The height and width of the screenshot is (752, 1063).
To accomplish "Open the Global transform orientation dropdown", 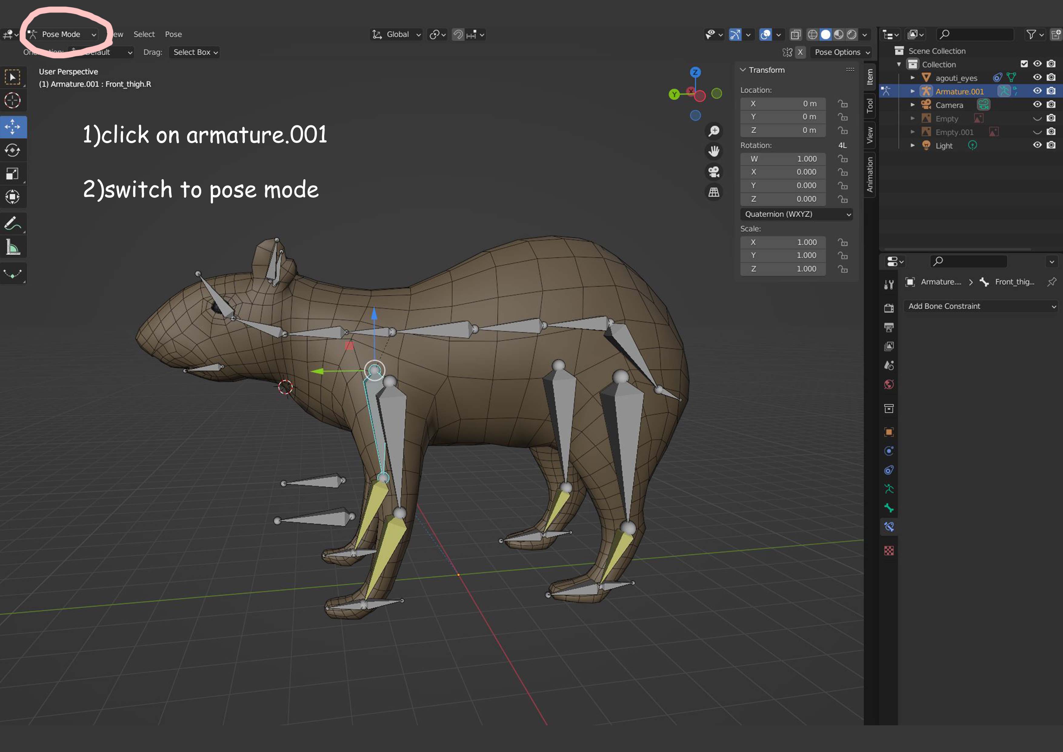I will pyautogui.click(x=396, y=34).
